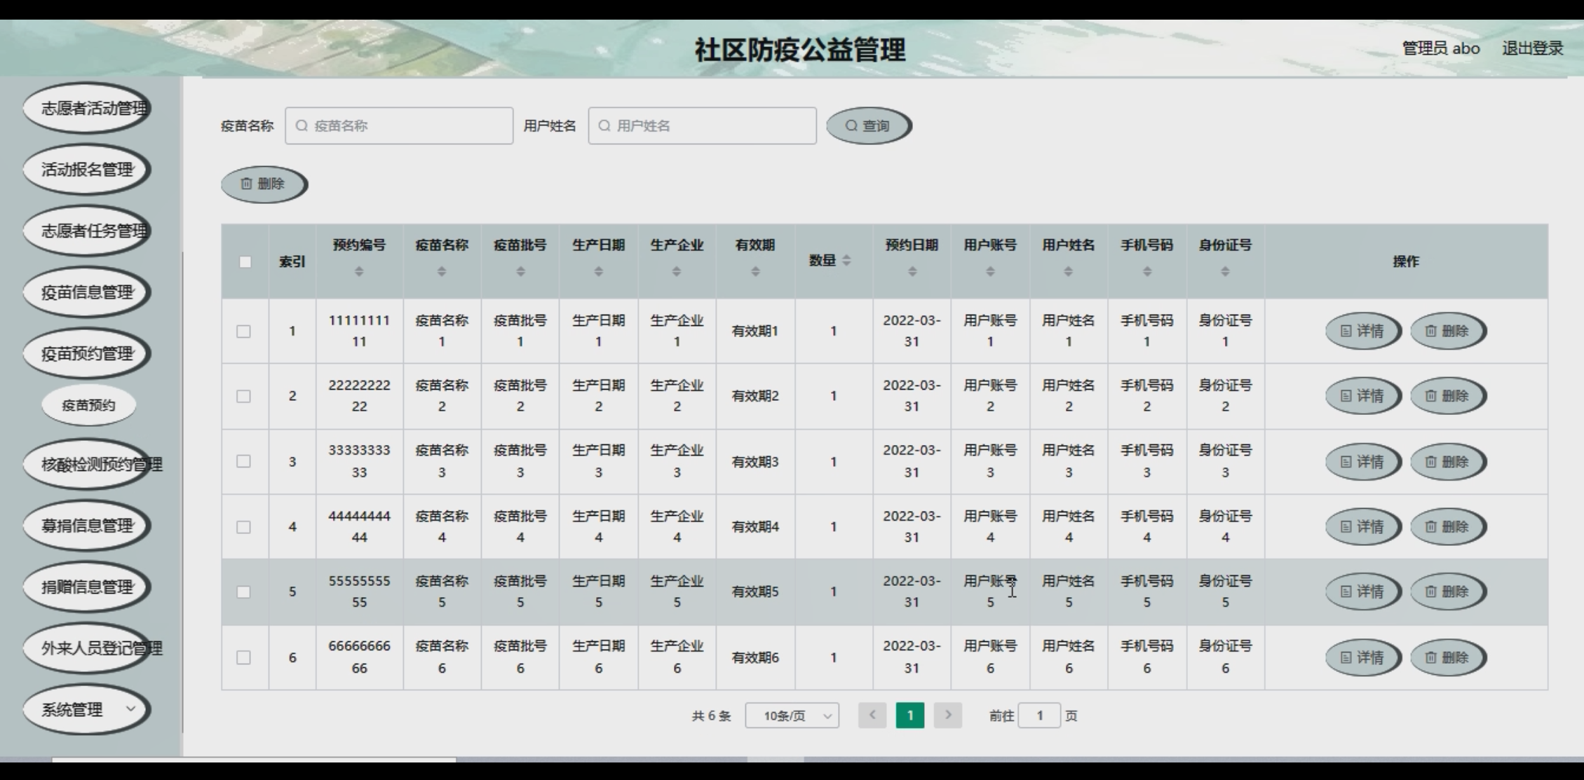
Task: Delete the row 3 record
Action: (x=1447, y=462)
